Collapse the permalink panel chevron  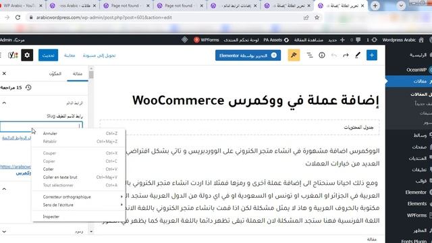tap(4, 103)
